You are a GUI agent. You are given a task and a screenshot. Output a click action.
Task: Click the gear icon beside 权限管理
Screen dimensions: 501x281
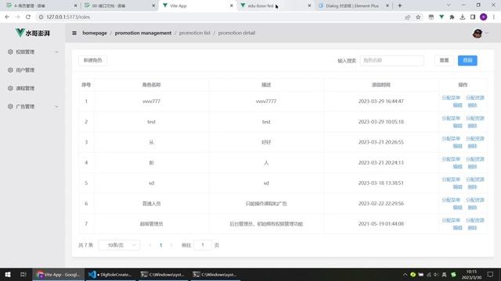(10, 52)
